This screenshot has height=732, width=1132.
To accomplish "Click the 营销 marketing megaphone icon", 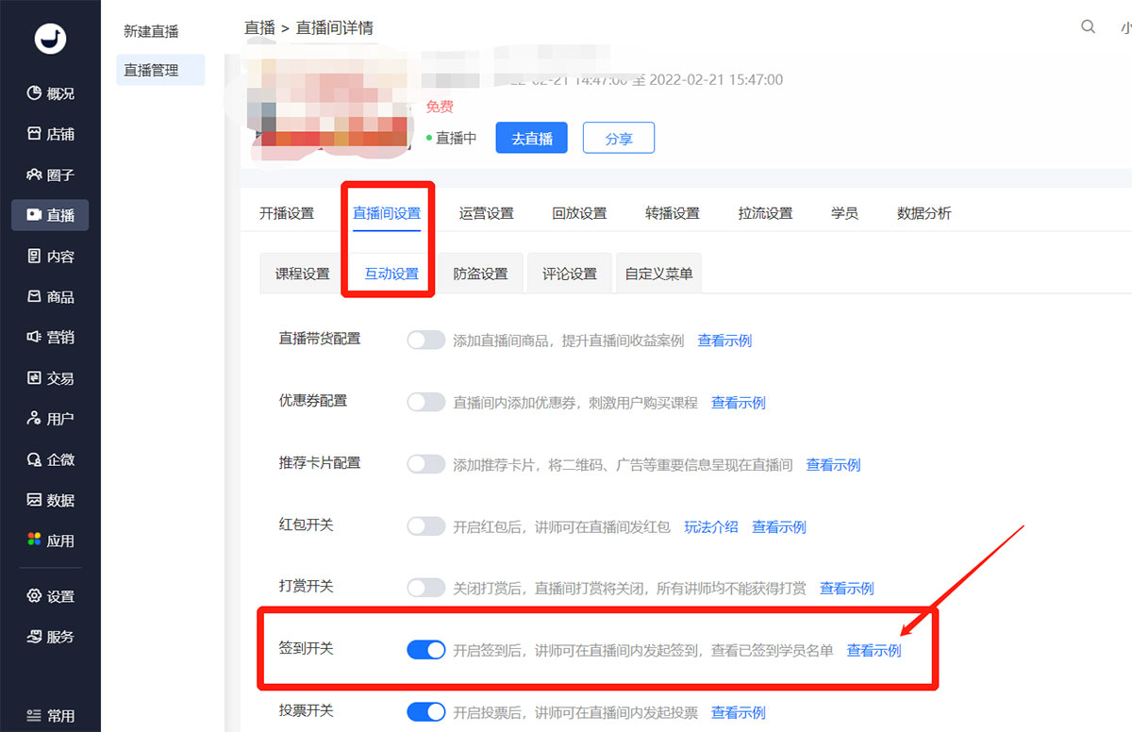I will (x=34, y=337).
